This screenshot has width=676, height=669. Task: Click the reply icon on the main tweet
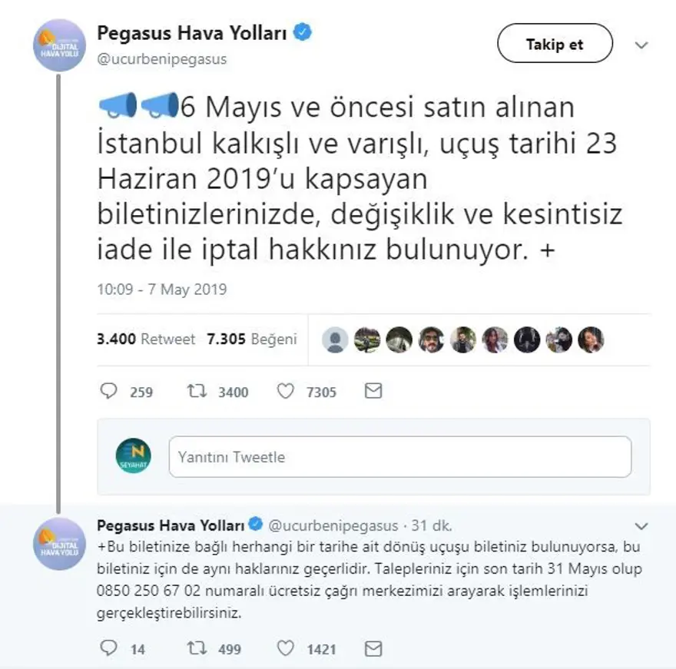click(x=109, y=392)
